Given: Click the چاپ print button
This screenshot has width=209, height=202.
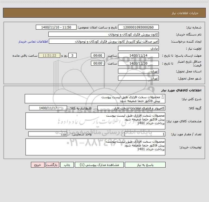Looking at the screenshot, I should [x=67, y=165].
